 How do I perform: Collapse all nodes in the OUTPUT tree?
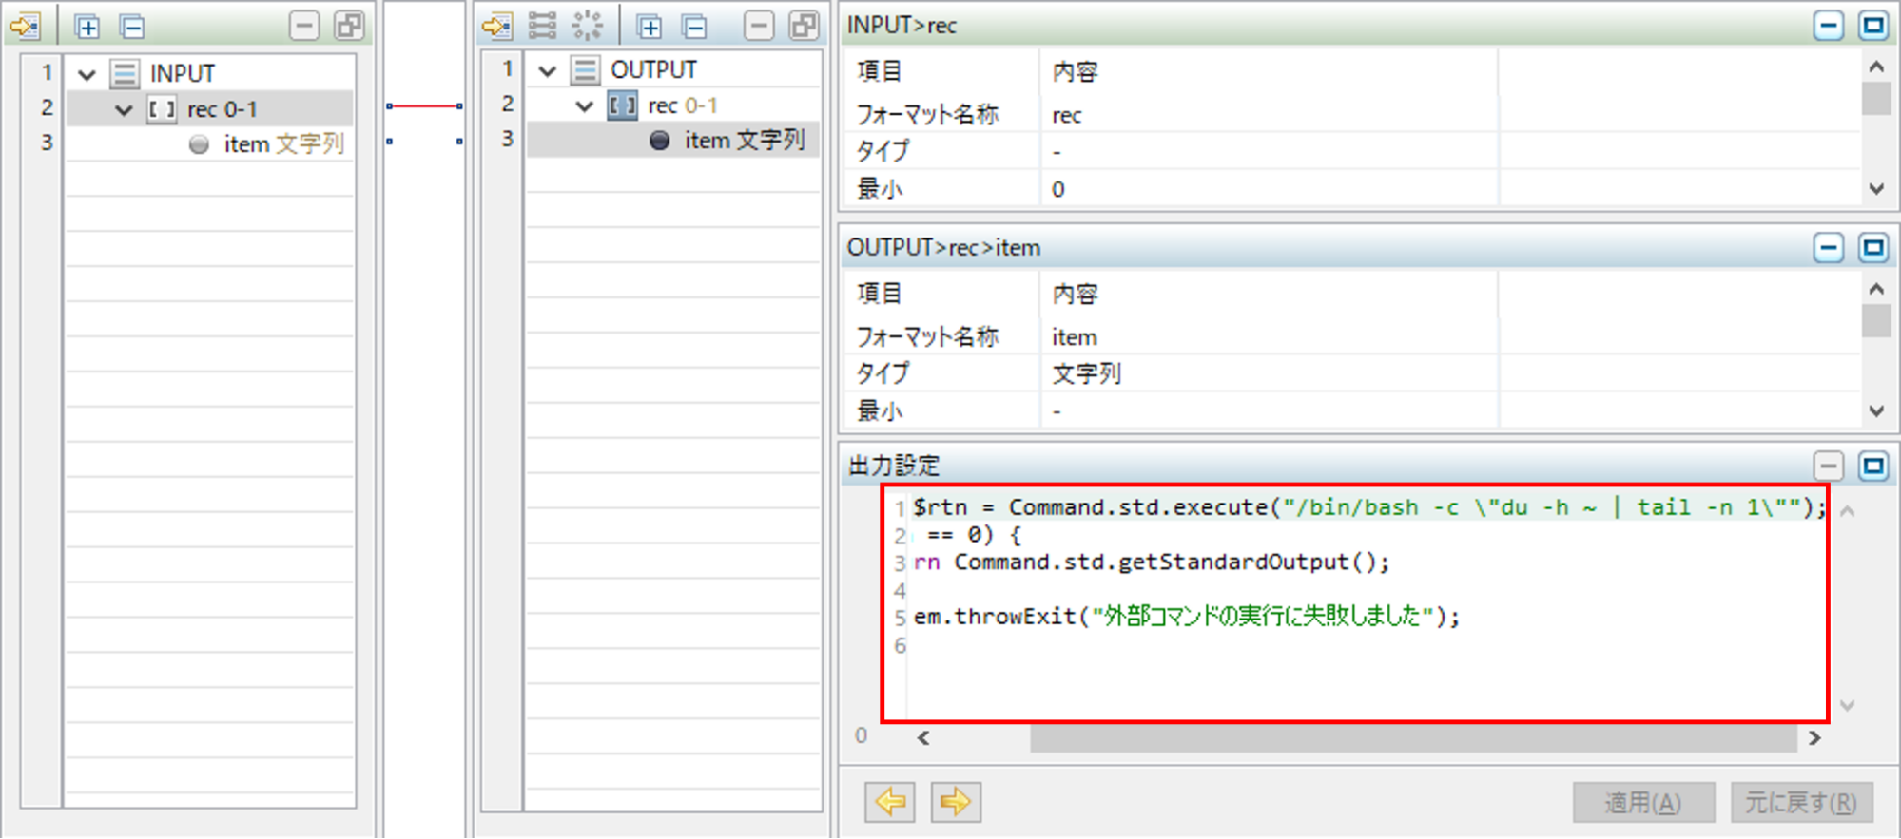695,27
